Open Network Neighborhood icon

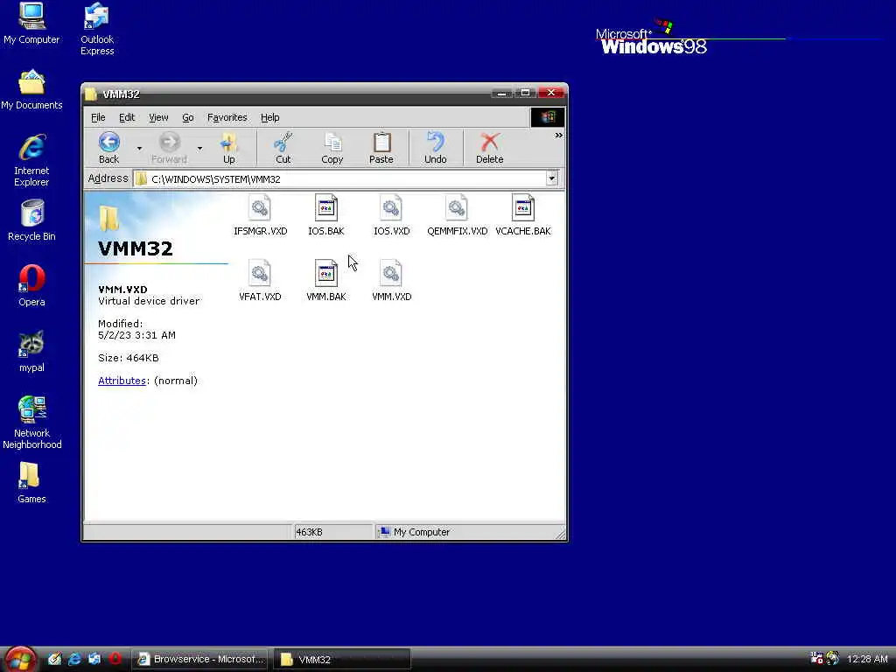31,423
